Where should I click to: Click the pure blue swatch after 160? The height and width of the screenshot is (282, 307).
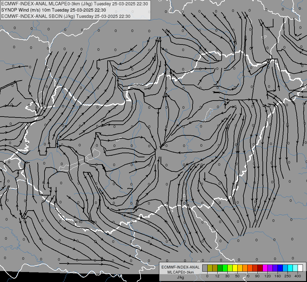click(x=280, y=268)
